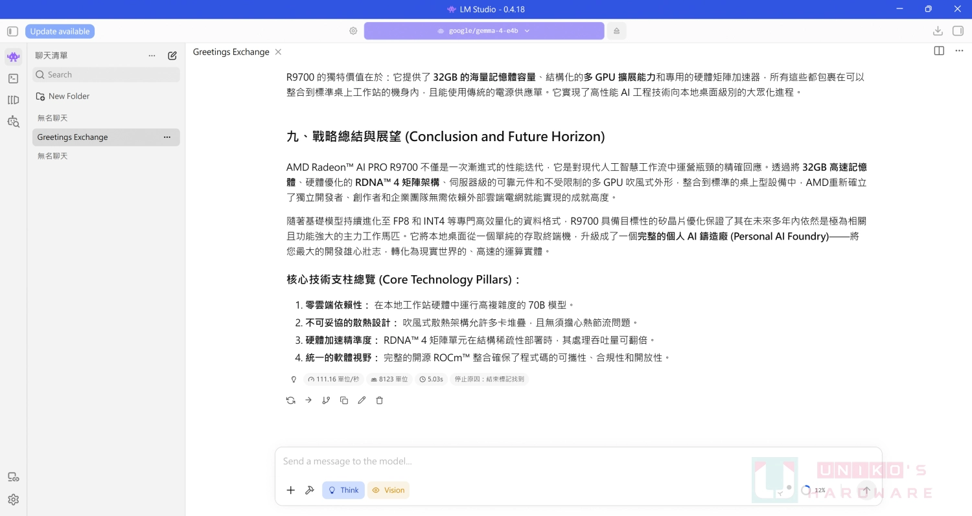Toggle the right sidebar panel icon
This screenshot has height=516, width=972.
(x=958, y=30)
